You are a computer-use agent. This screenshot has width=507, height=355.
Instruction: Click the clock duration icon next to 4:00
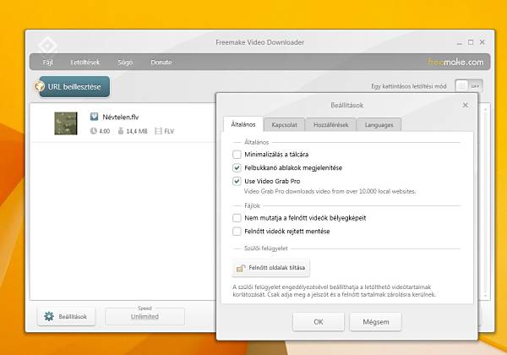point(94,131)
